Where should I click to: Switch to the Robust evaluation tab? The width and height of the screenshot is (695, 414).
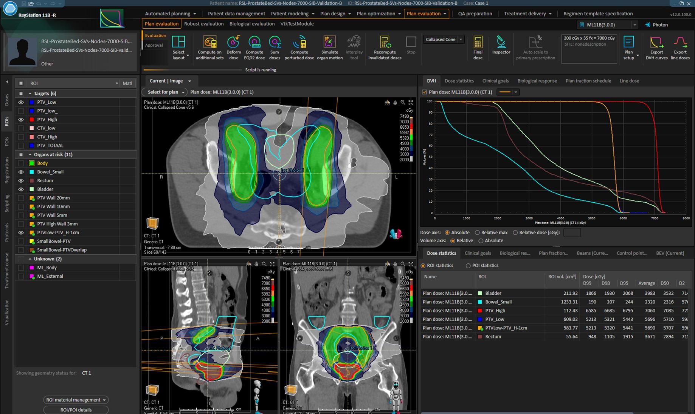pos(204,24)
